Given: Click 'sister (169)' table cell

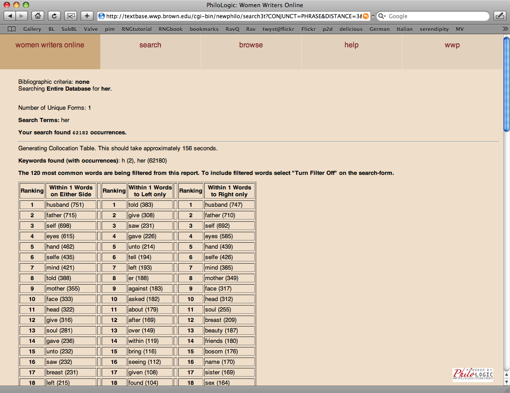Looking at the screenshot, I should pyautogui.click(x=229, y=373).
